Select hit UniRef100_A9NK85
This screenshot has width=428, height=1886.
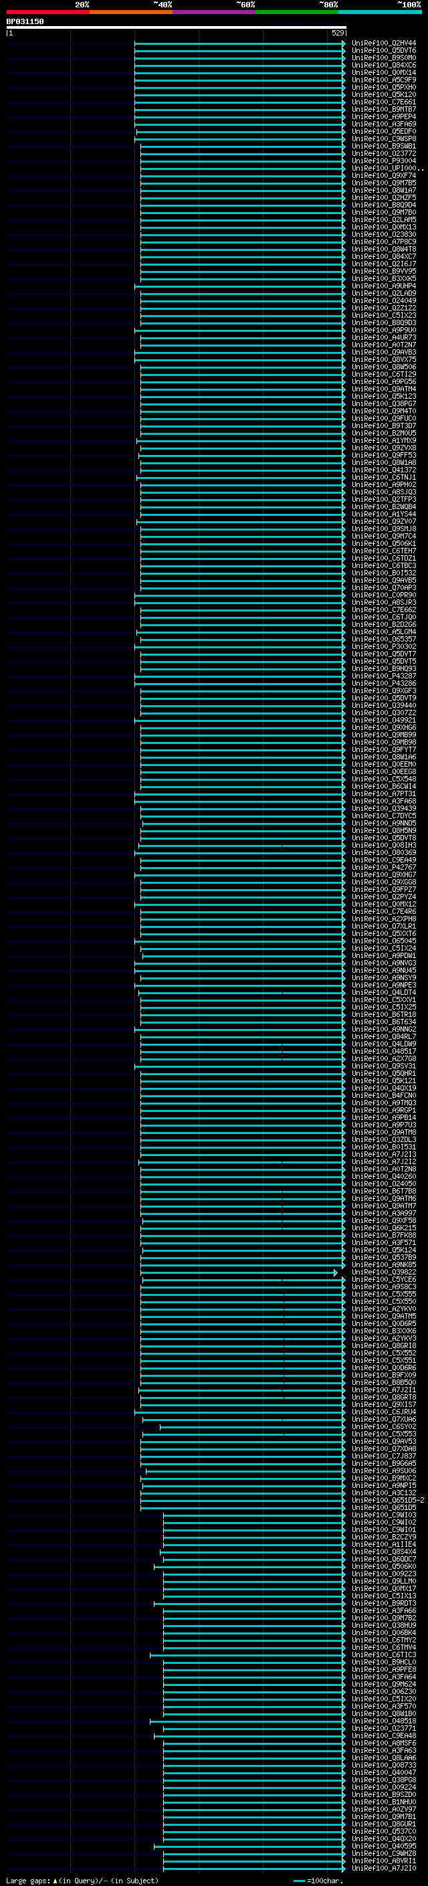[384, 1265]
